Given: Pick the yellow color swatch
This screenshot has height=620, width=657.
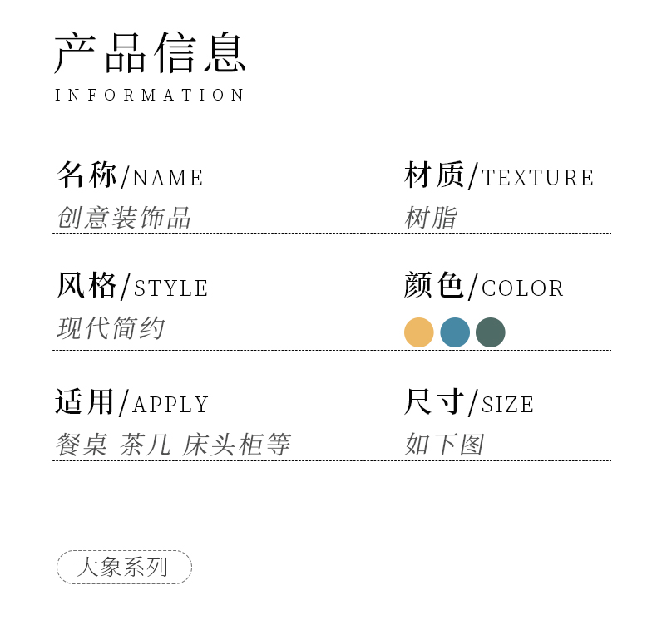Looking at the screenshot, I should coord(419,332).
